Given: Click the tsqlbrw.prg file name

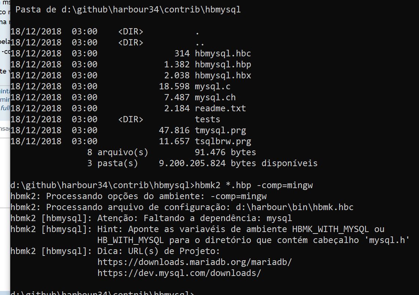Looking at the screenshot, I should point(223,142).
